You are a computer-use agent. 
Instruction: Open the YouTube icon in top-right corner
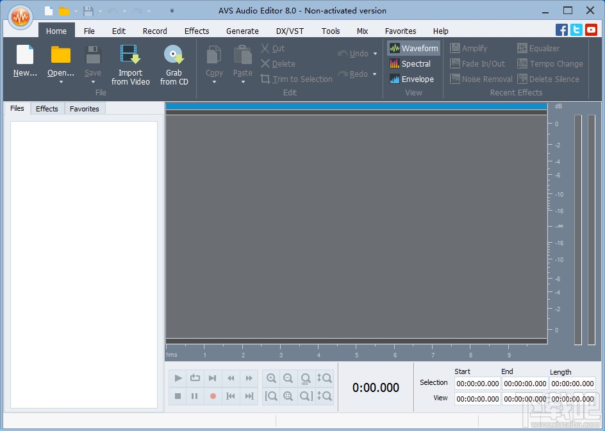click(592, 29)
